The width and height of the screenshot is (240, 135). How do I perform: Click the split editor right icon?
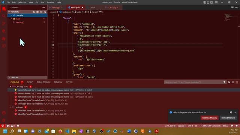click(232, 7)
